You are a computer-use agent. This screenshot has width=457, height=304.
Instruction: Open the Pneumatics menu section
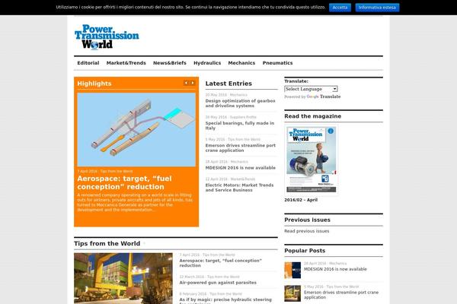coord(277,63)
